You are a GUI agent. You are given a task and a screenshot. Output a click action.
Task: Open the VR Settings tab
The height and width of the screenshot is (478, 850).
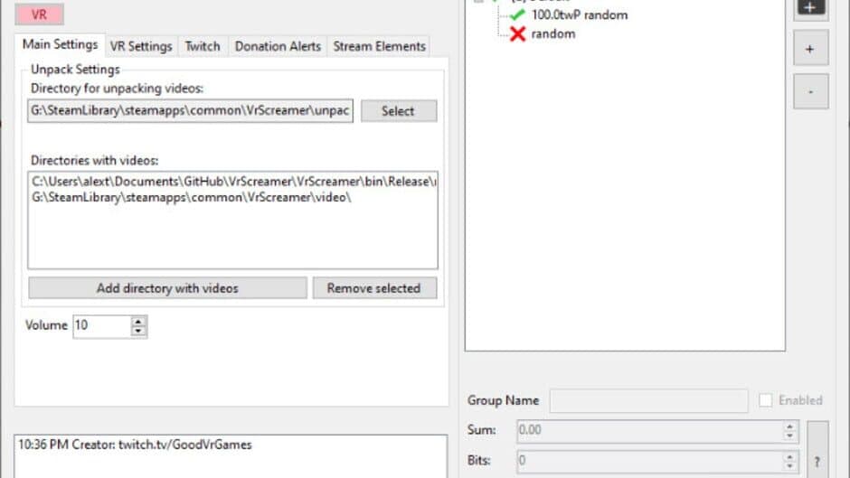tap(141, 47)
